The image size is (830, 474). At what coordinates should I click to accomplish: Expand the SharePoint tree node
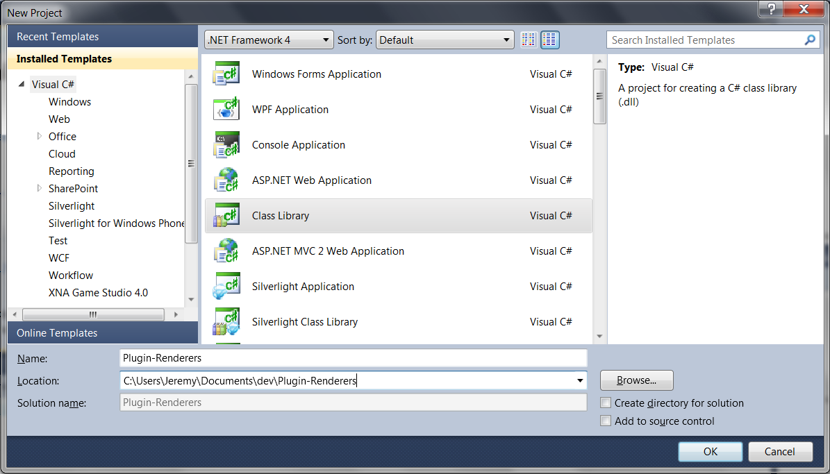[39, 188]
